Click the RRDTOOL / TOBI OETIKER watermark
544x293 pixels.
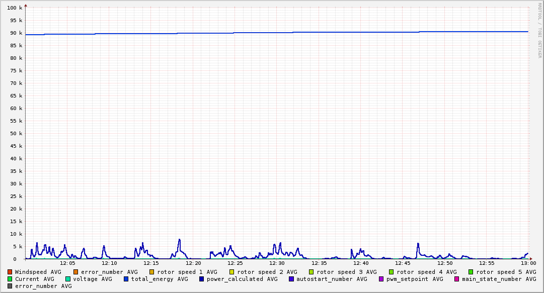tap(539, 30)
